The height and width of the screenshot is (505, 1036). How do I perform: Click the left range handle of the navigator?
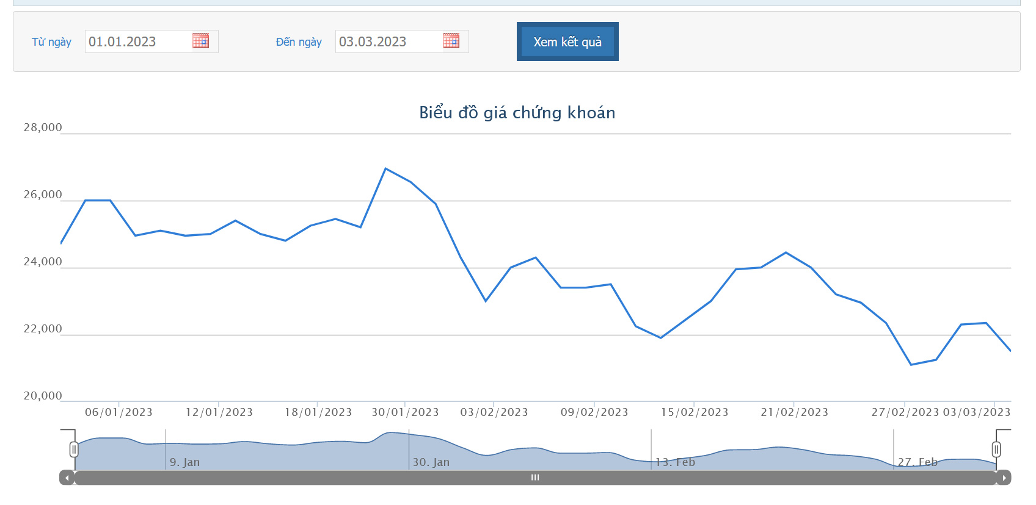point(74,450)
